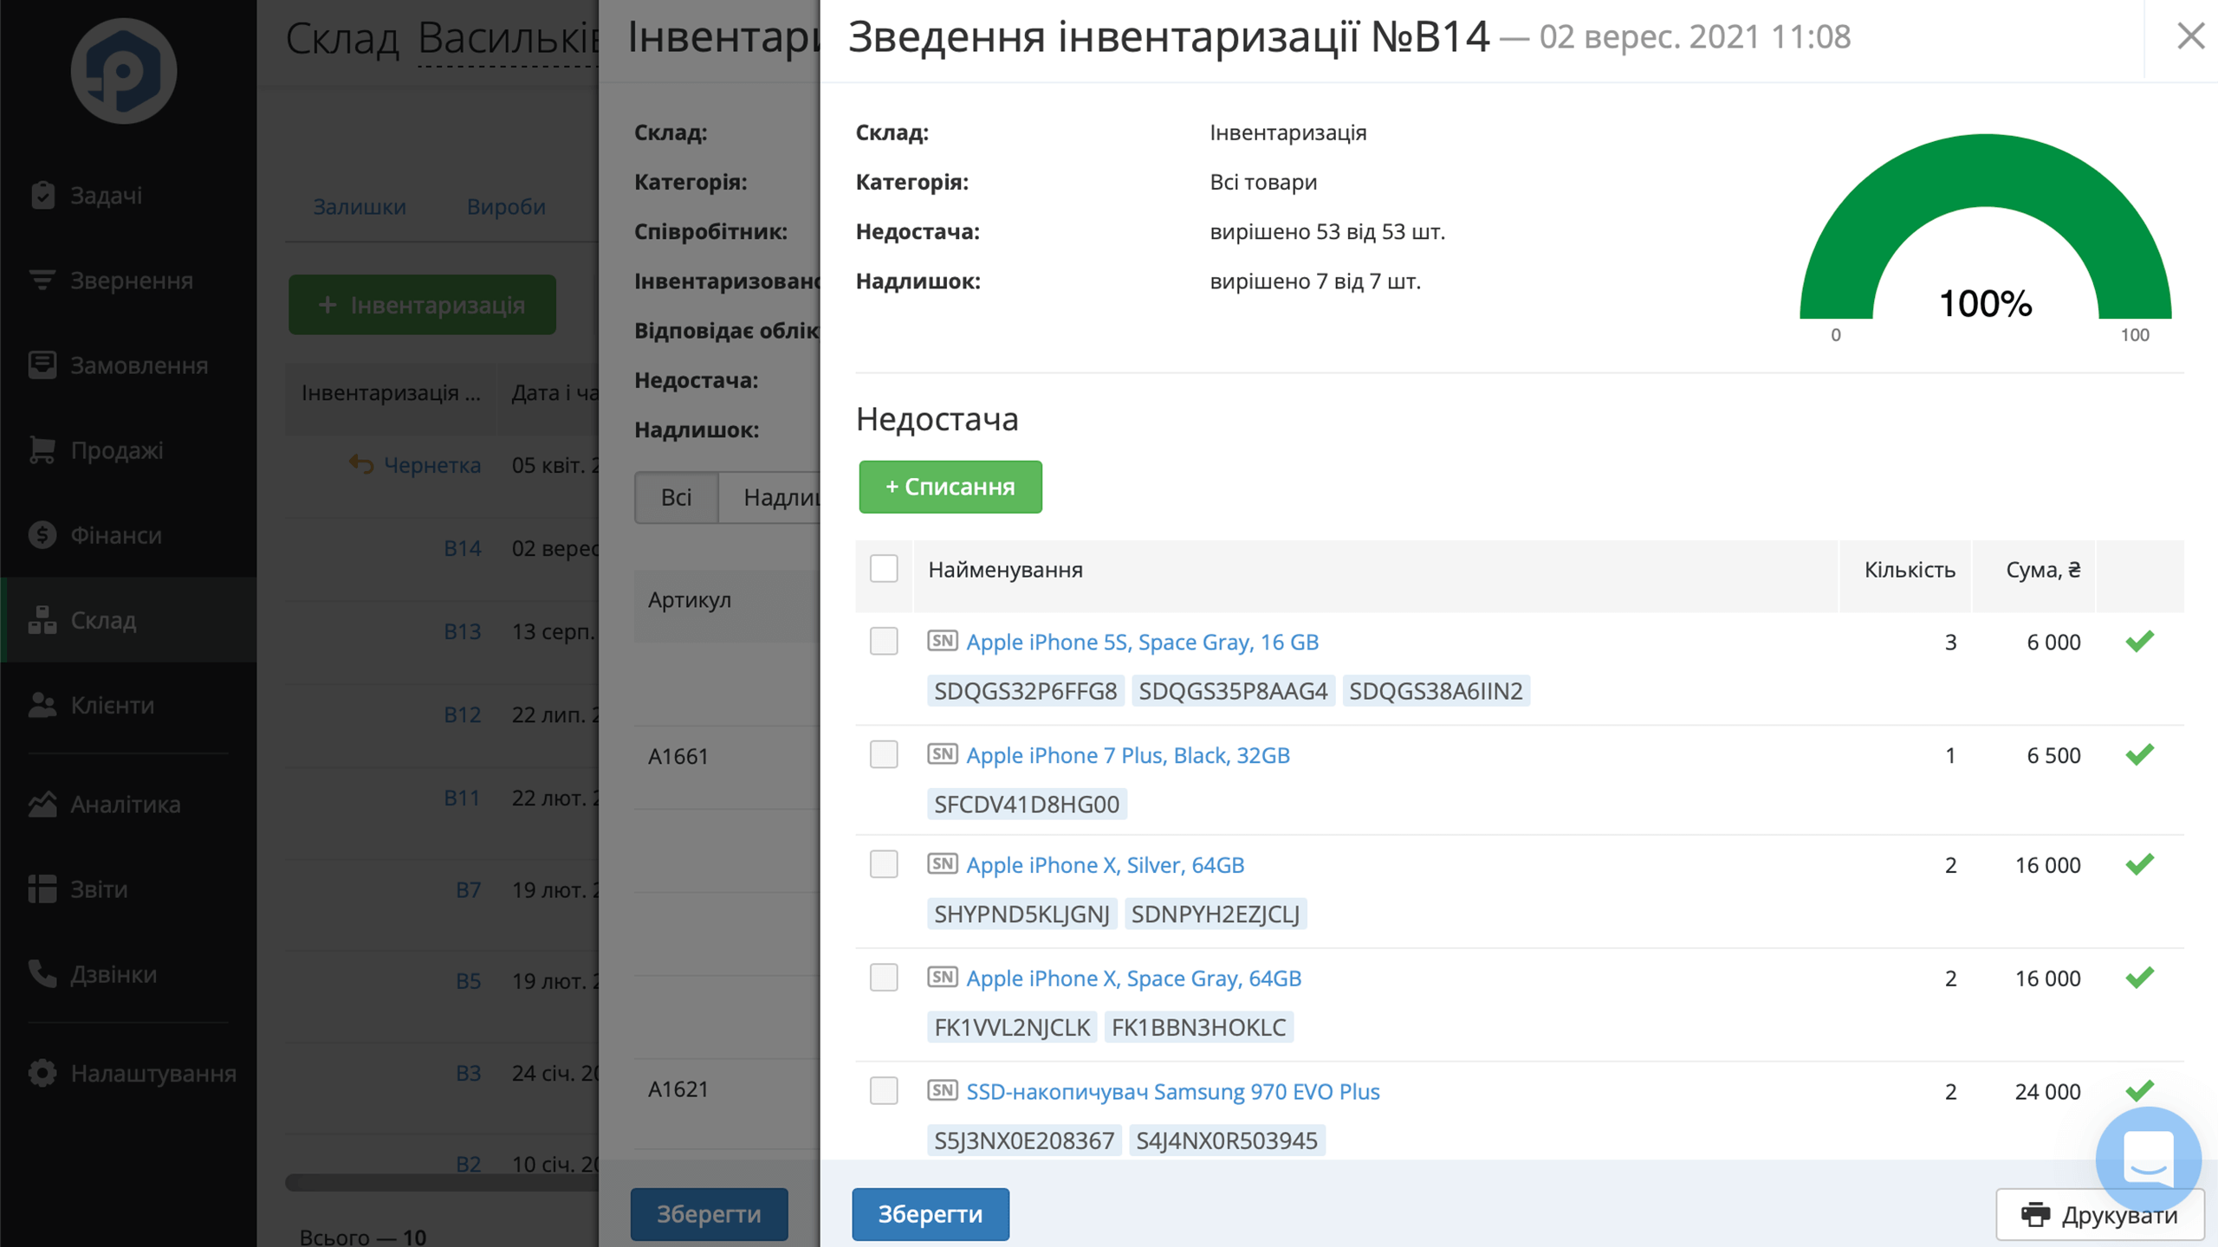Click Зберегти in the Зведення інвентаризації panel
2218x1247 pixels.
coord(931,1214)
